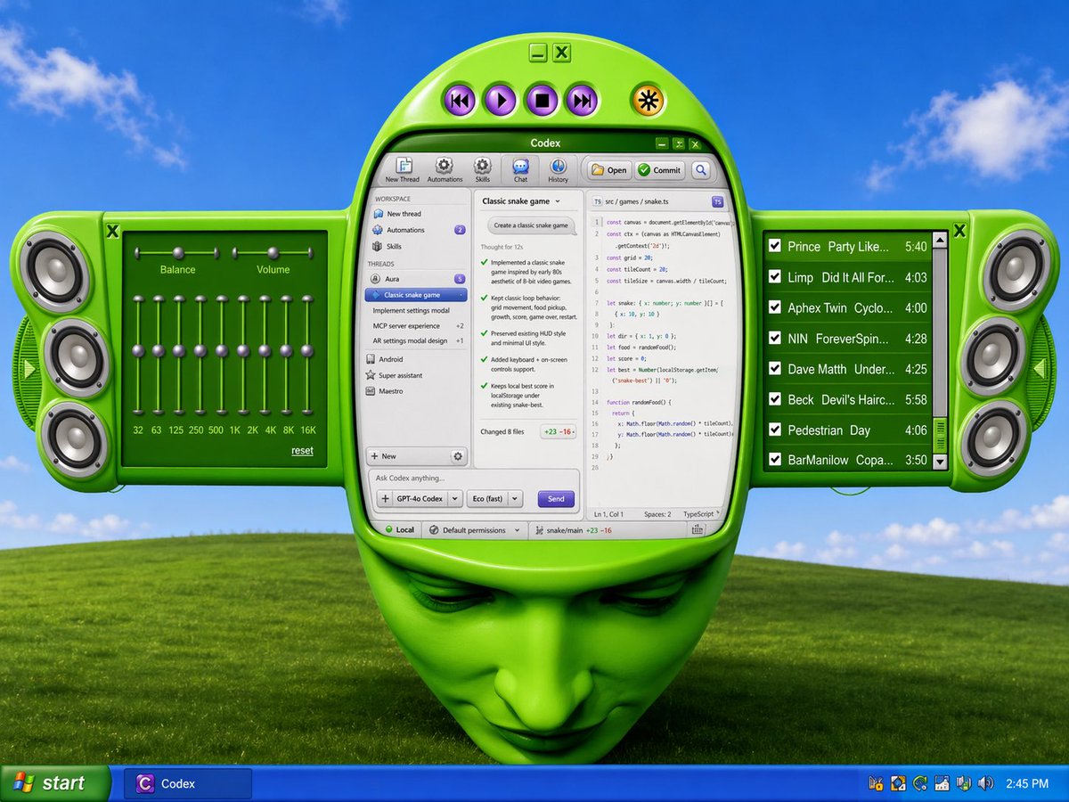Start playback with the purple play button
Image resolution: width=1069 pixels, height=802 pixels.
pos(500,101)
